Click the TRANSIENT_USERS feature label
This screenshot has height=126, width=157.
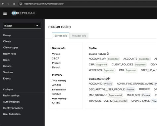[100, 101]
